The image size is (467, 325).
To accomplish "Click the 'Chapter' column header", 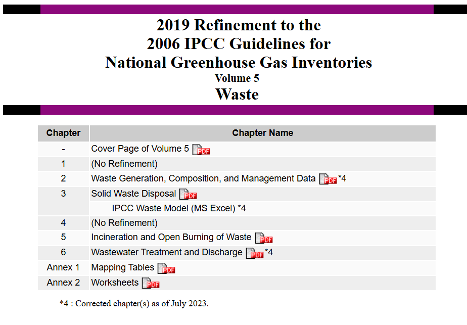I will tap(64, 133).
